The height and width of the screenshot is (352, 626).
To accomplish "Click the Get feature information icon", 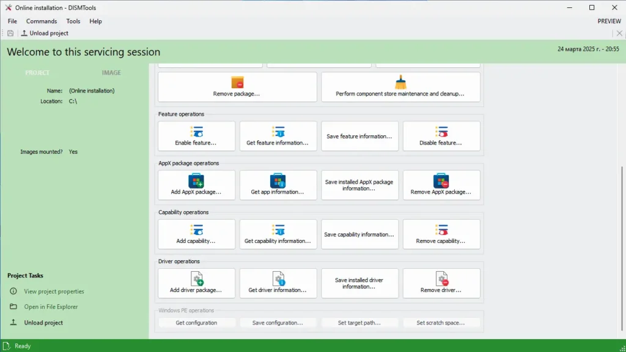I will pos(278,132).
